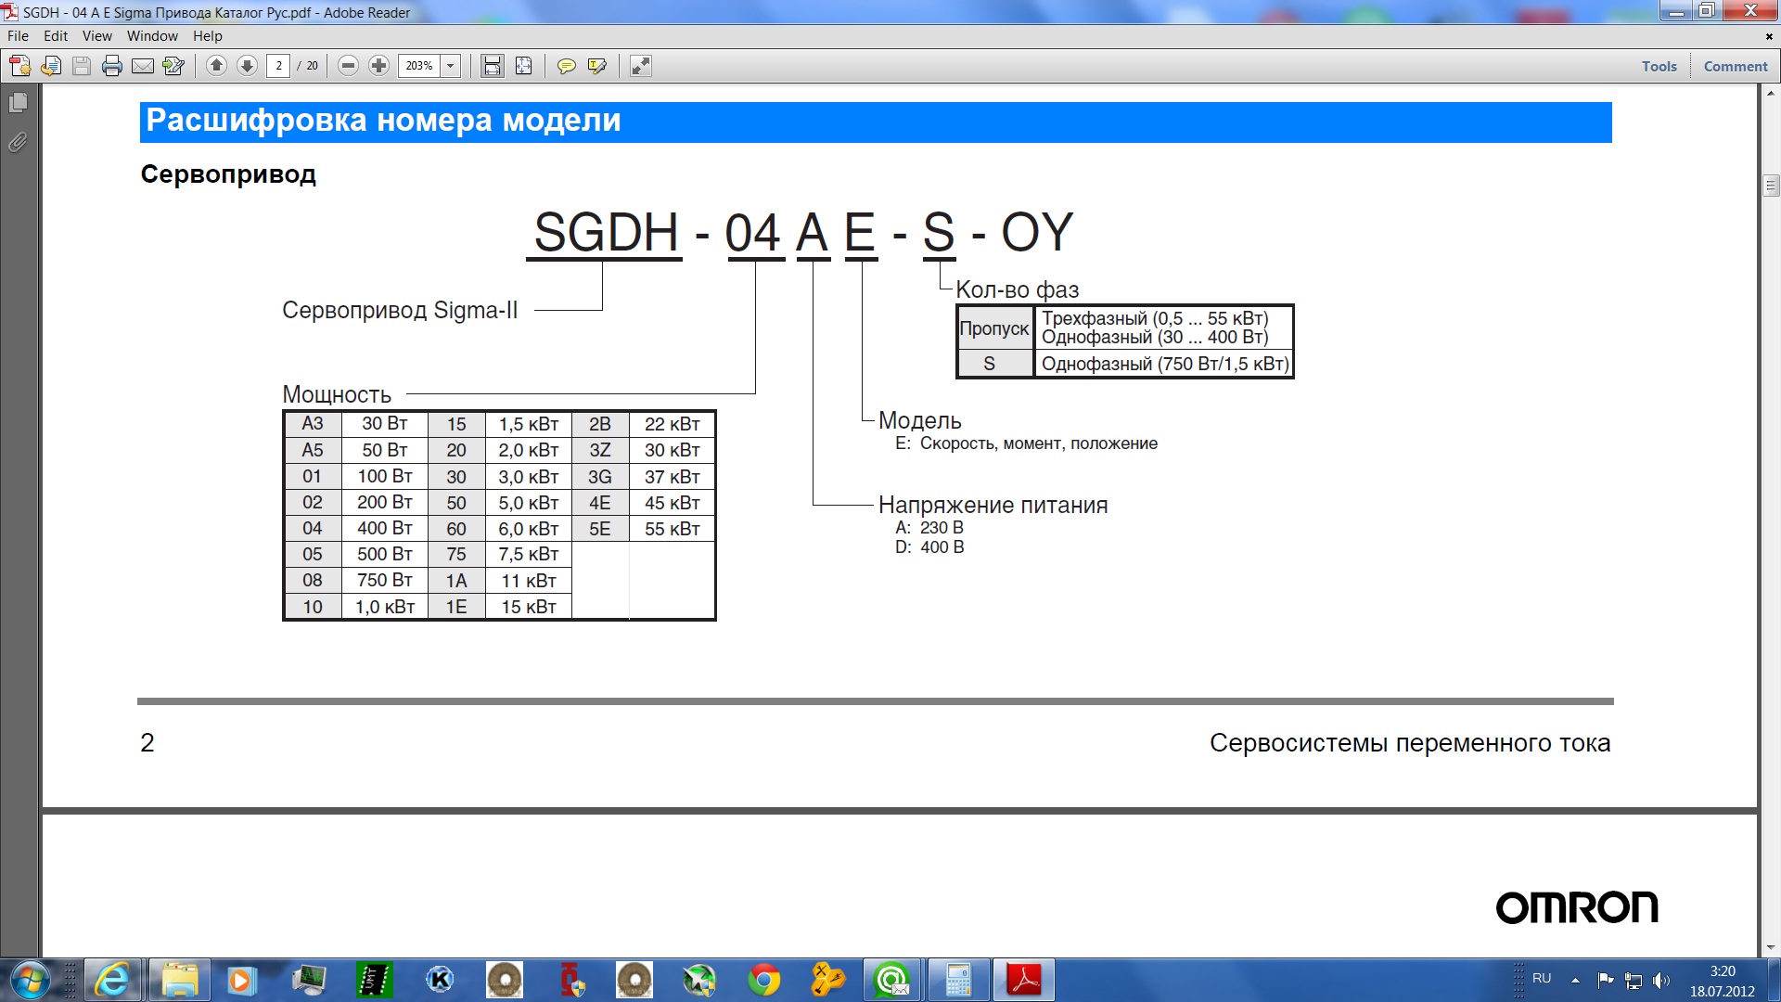The image size is (1781, 1002).
Task: Open the Comment pane
Action: coord(1736,66)
